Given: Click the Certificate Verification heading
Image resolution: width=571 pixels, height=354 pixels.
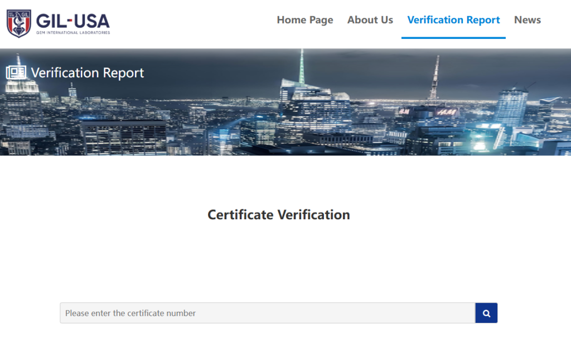Looking at the screenshot, I should [279, 215].
